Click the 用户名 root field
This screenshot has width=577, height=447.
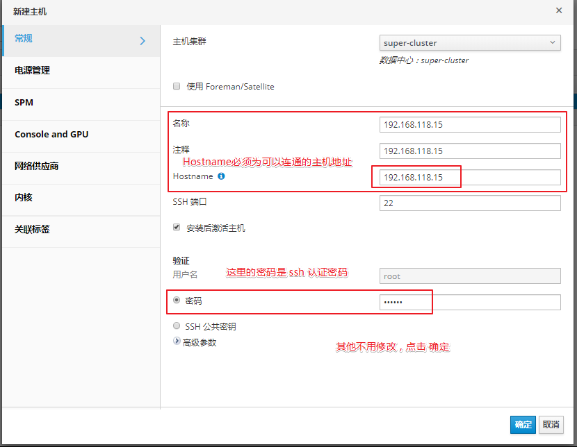(x=470, y=276)
